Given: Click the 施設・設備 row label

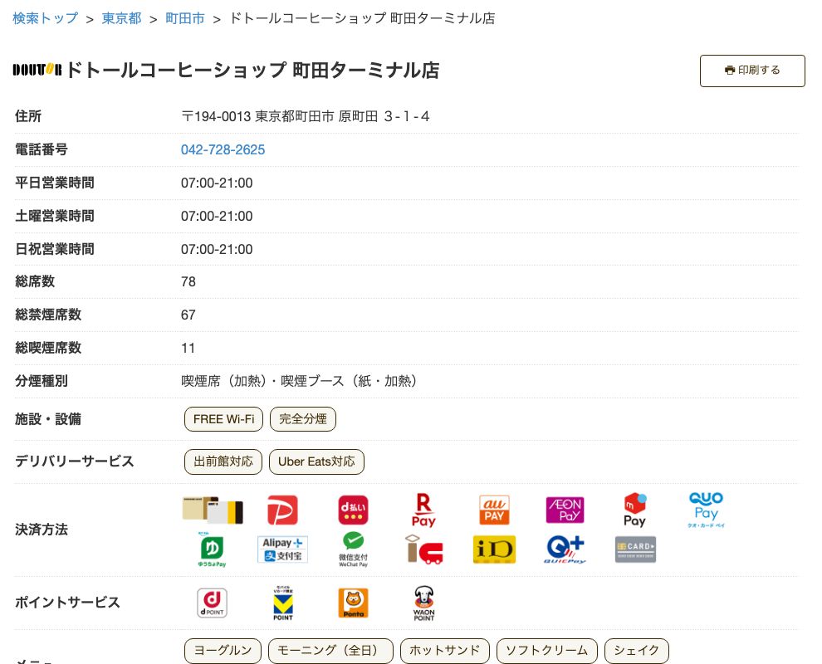Looking at the screenshot, I should click(48, 419).
